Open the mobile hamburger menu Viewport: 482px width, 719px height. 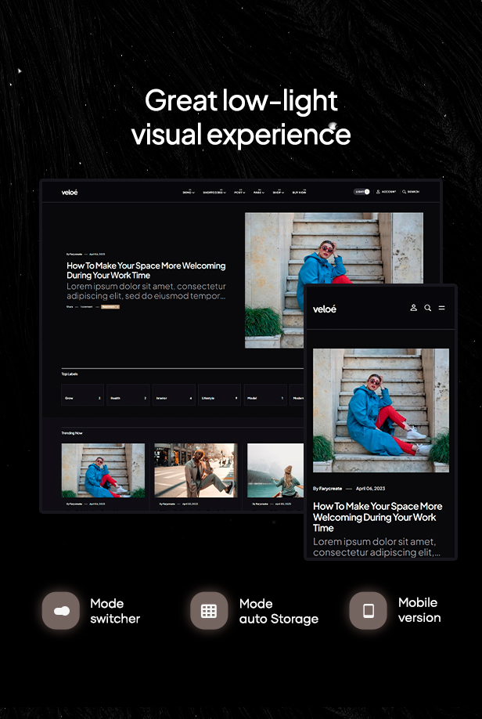[x=442, y=308]
